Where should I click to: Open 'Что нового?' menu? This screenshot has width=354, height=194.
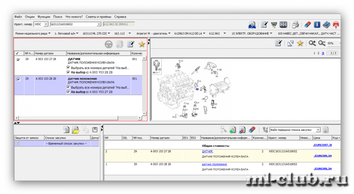(74, 17)
